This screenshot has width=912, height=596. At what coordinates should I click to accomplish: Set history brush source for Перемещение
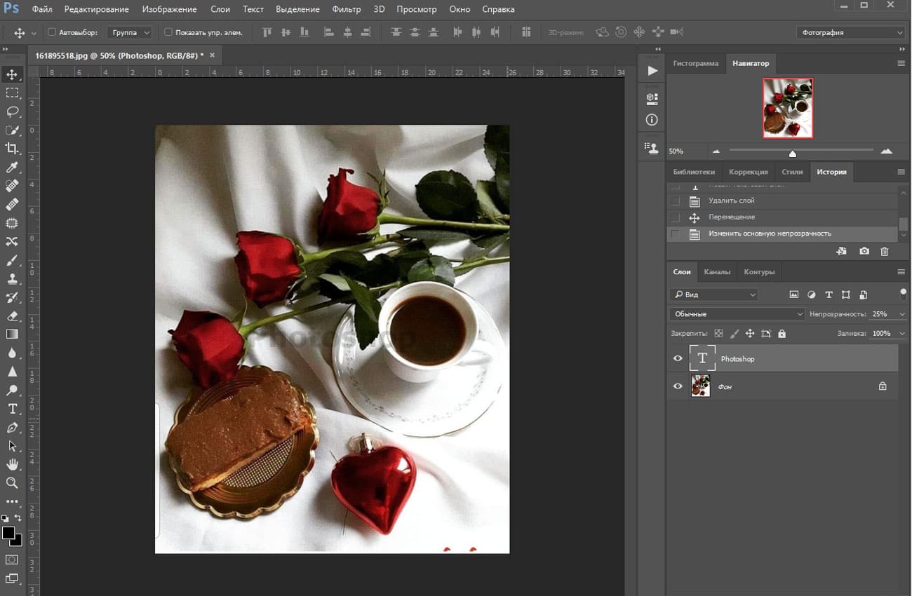click(x=676, y=218)
